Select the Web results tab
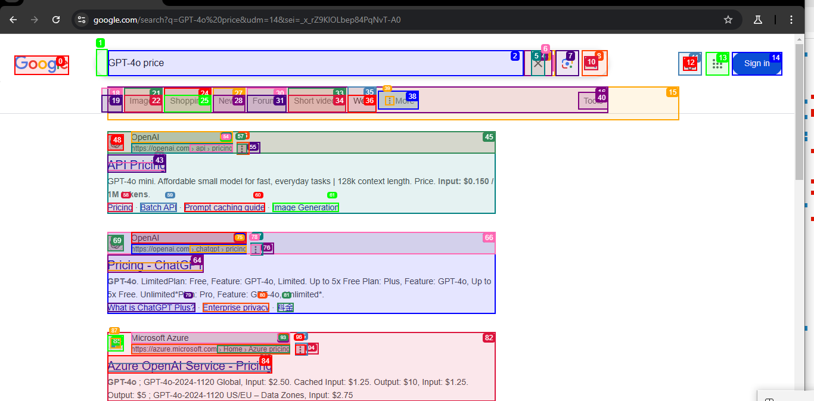 (362, 101)
